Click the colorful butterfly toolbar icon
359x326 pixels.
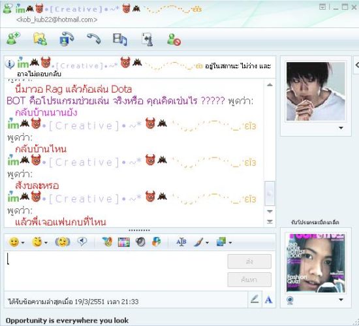107,242
